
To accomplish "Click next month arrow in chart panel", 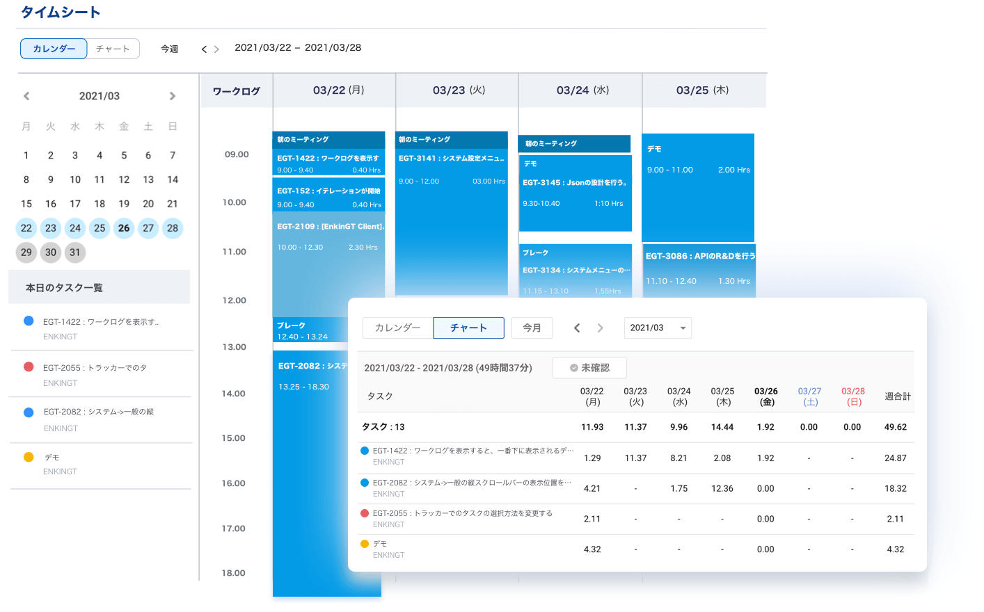I will pos(600,328).
